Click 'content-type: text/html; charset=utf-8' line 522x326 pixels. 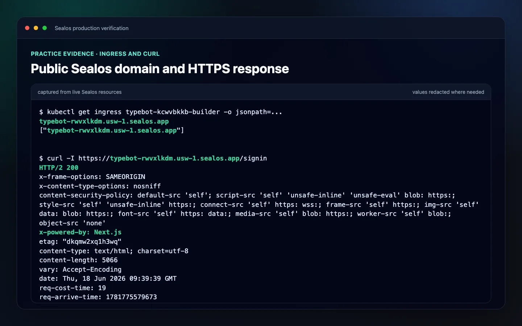114,251
